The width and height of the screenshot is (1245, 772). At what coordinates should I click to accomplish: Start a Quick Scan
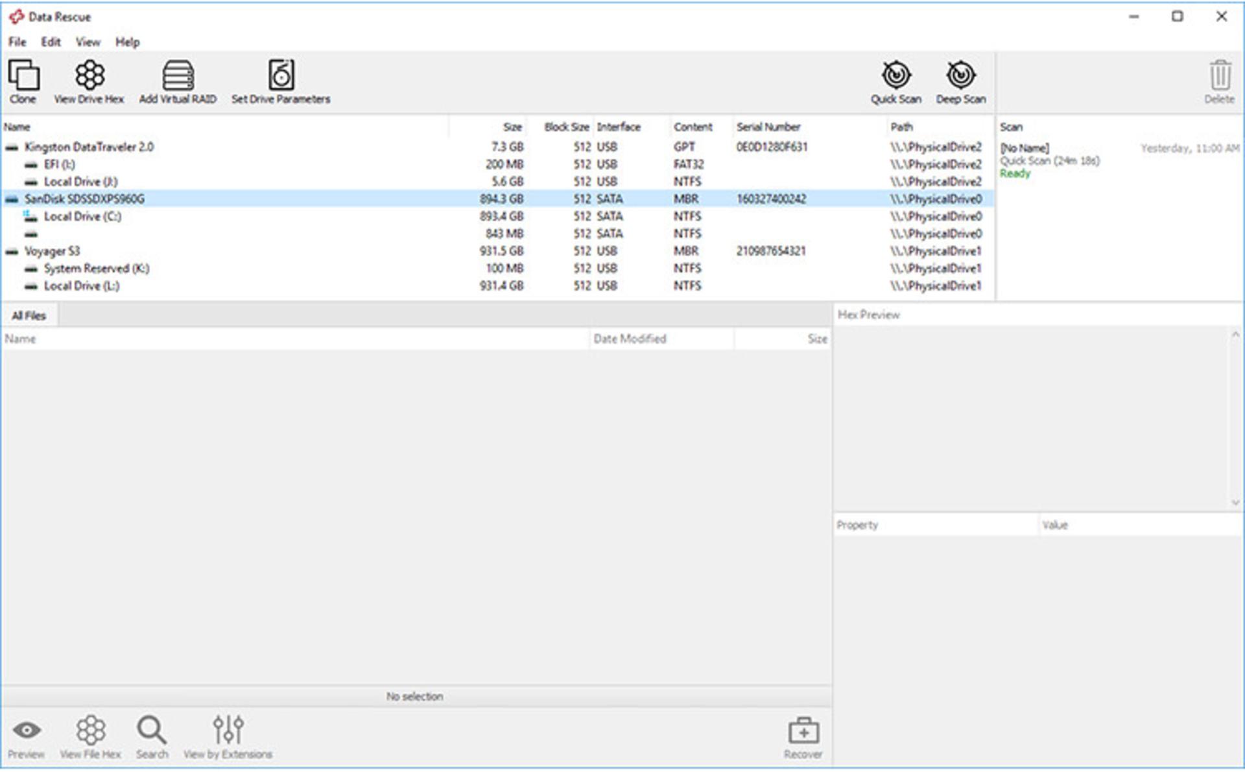click(x=896, y=75)
